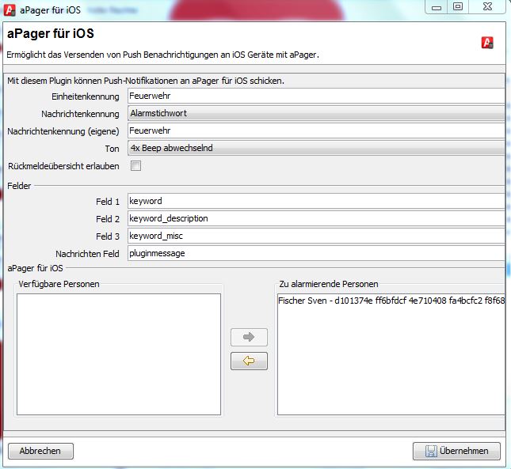This screenshot has width=511, height=469.
Task: Click the grey right arrow button
Action: pos(249,337)
